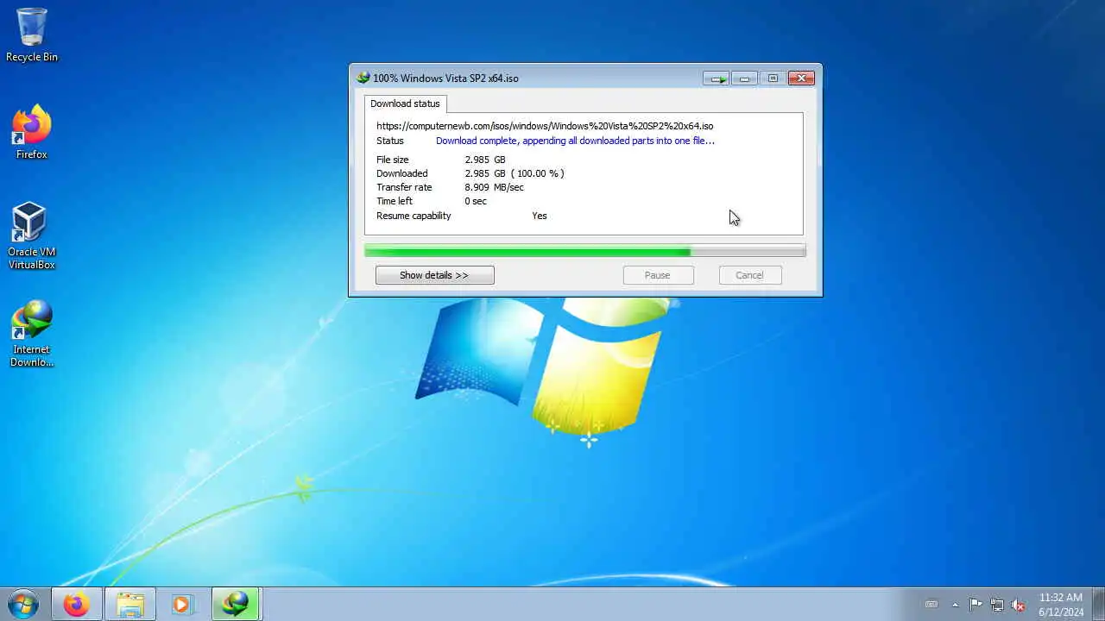The height and width of the screenshot is (621, 1105).
Task: Click the computernewb.com download URL text
Action: 545,126
